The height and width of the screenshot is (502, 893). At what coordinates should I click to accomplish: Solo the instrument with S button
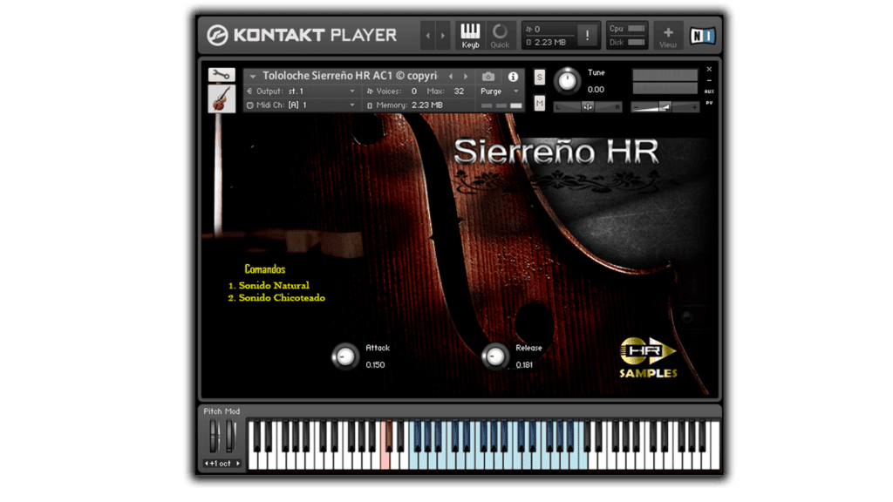click(x=539, y=77)
